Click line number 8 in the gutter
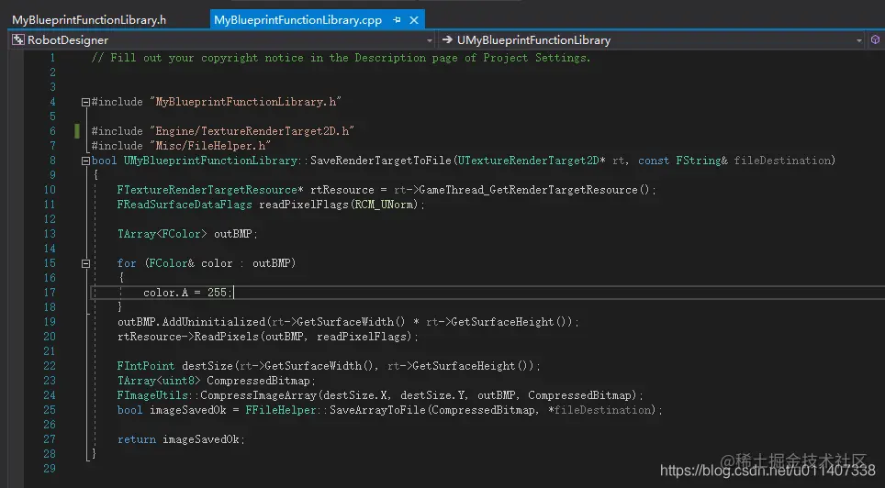The width and height of the screenshot is (885, 488). click(x=52, y=161)
